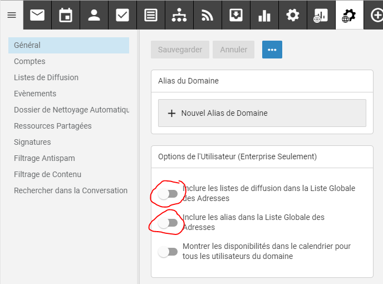383x284 pixels.
Task: Open the contacts person icon
Action: 94,15
